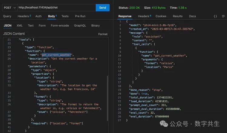Open the request Headers tab
This screenshot has width=227, height=133.
(x=24, y=16)
